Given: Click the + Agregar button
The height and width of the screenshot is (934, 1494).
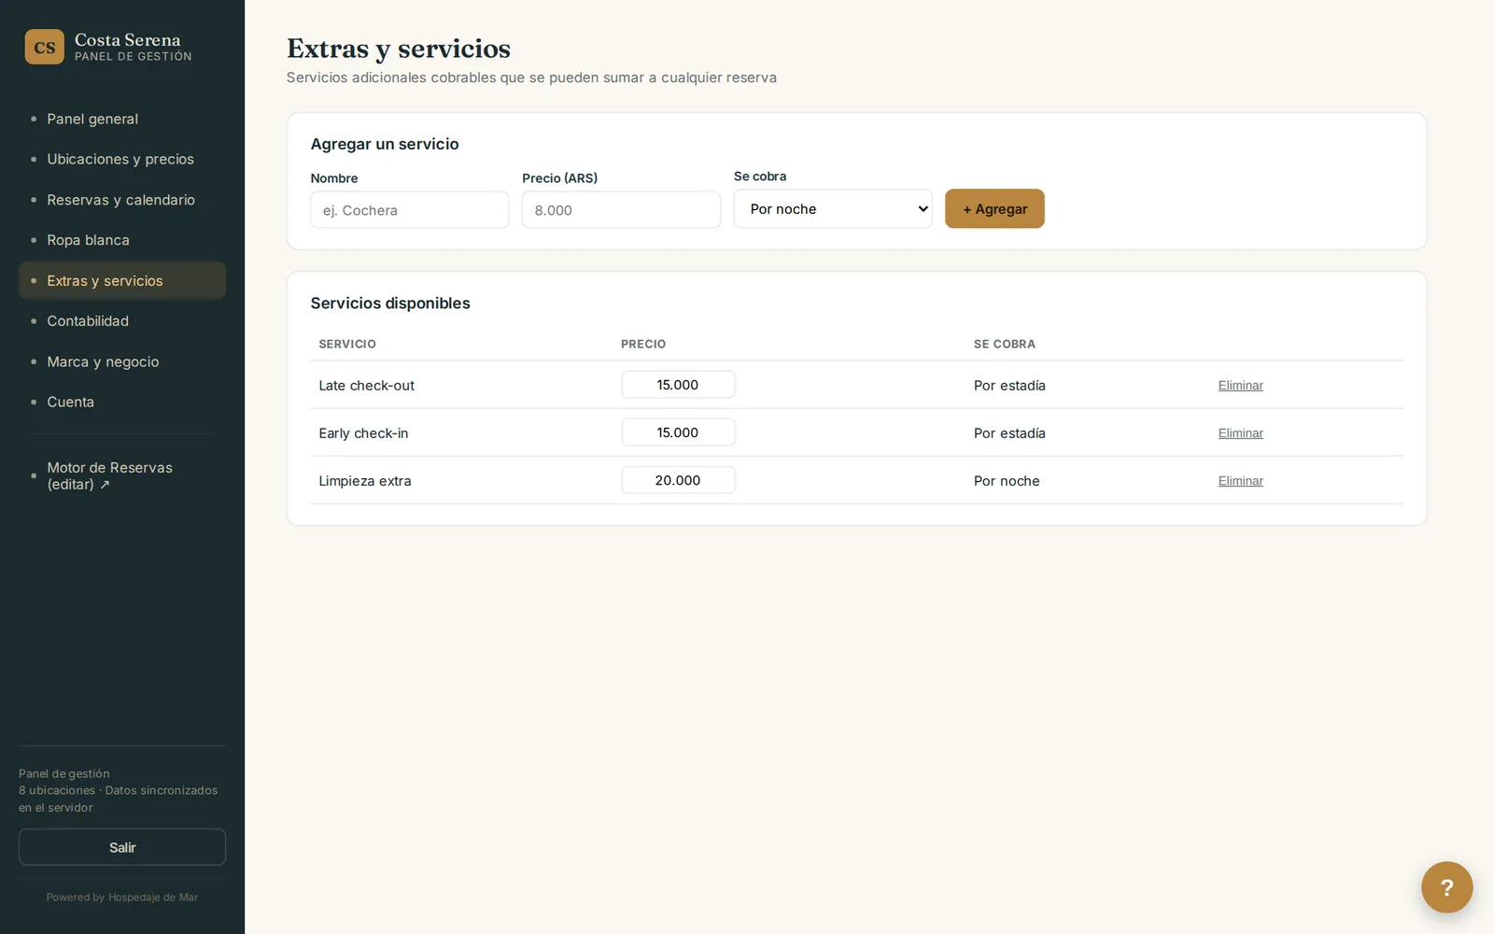Looking at the screenshot, I should pos(994,209).
